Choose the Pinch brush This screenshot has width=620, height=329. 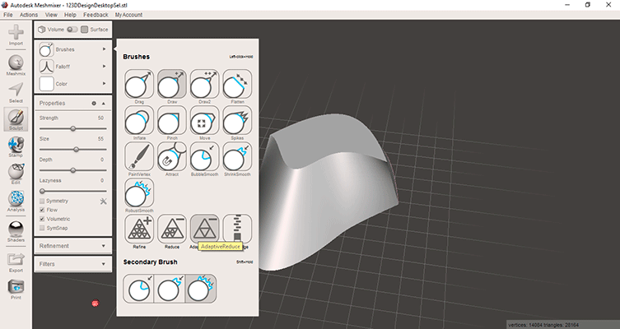point(172,120)
